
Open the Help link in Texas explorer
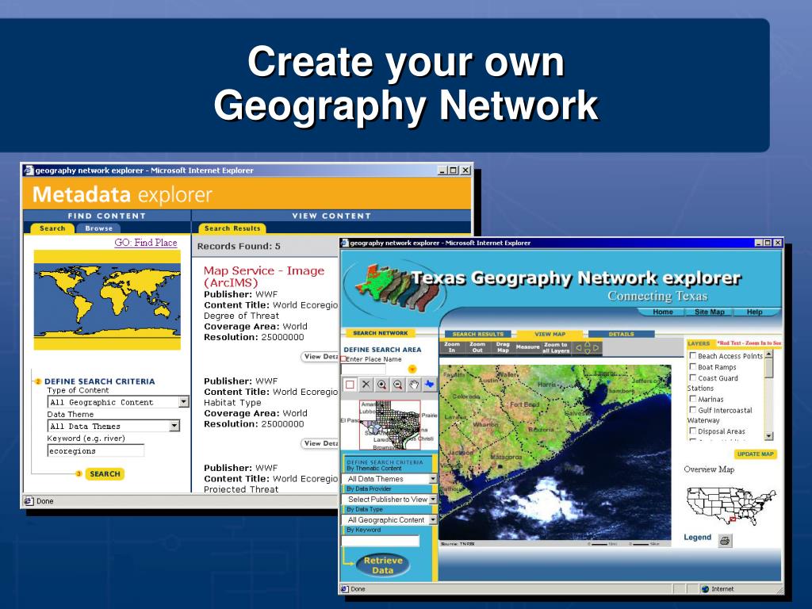tap(755, 312)
